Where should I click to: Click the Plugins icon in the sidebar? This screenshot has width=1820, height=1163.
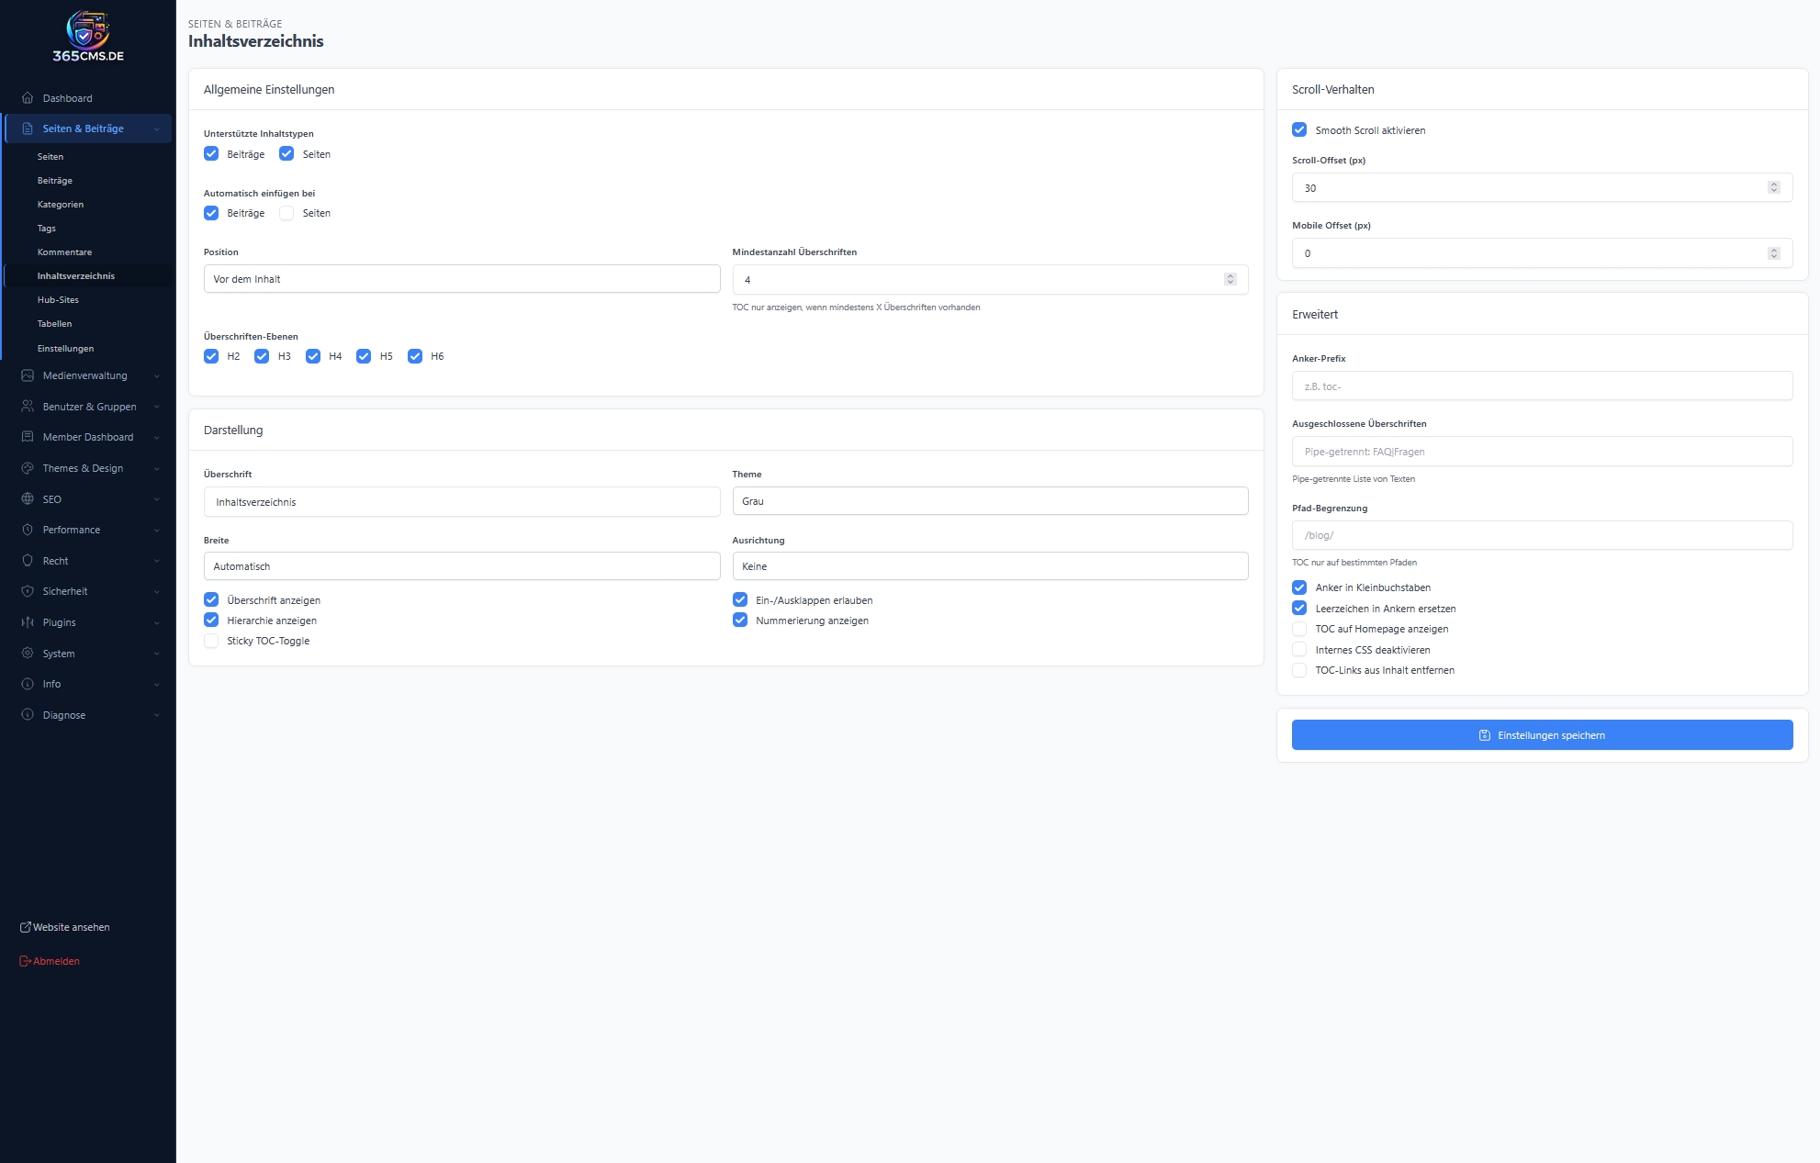tap(28, 622)
